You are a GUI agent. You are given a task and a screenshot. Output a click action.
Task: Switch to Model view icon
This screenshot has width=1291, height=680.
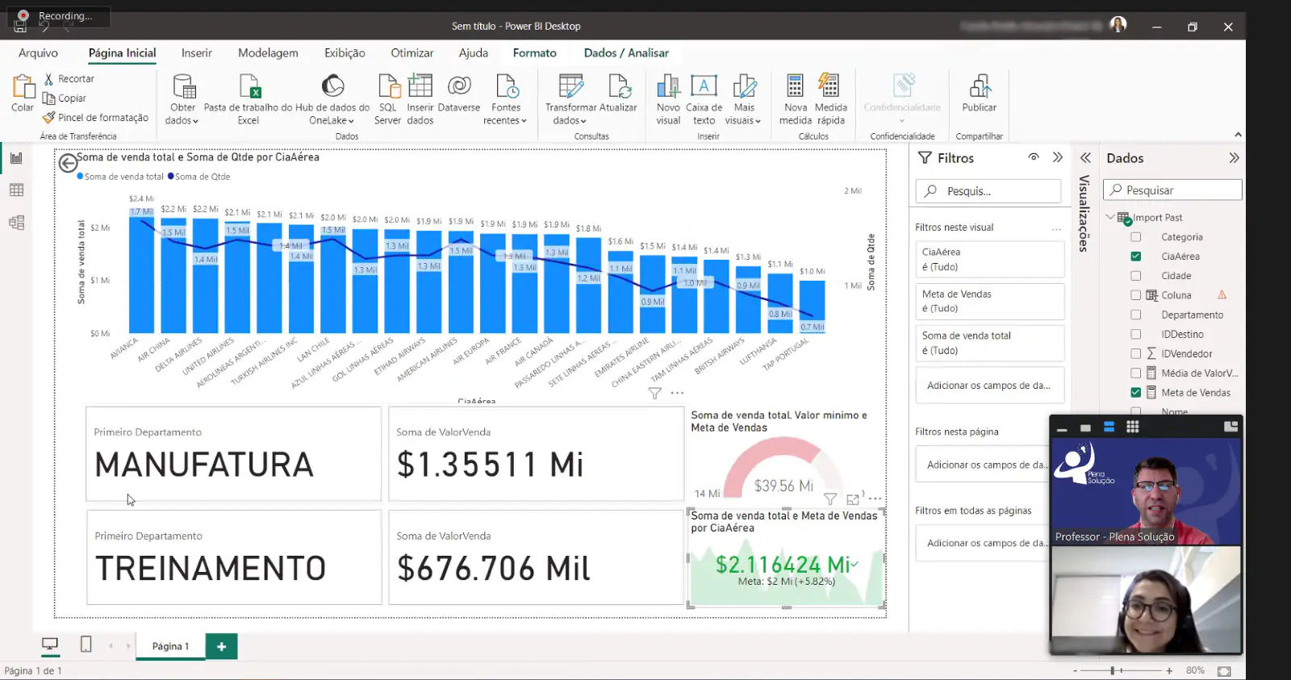[16, 223]
